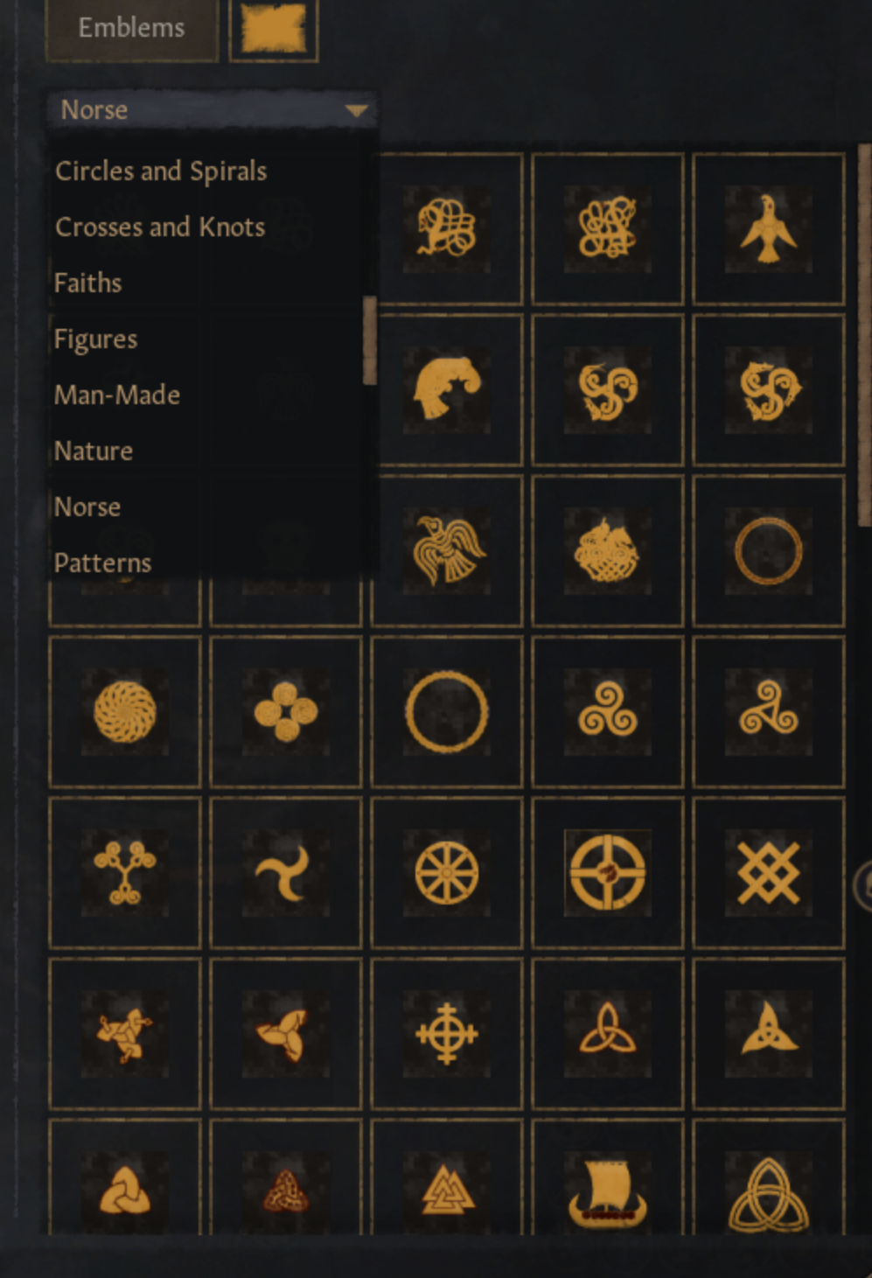Select the large triquetra knot emblem
The width and height of the screenshot is (872, 1278).
[x=768, y=1193]
